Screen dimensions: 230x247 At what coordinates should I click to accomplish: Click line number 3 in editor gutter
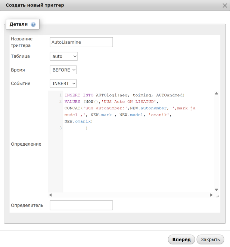(x=60, y=128)
